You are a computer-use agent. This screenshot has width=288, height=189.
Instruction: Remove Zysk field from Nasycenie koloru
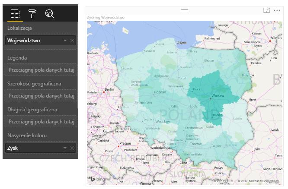tap(72, 148)
